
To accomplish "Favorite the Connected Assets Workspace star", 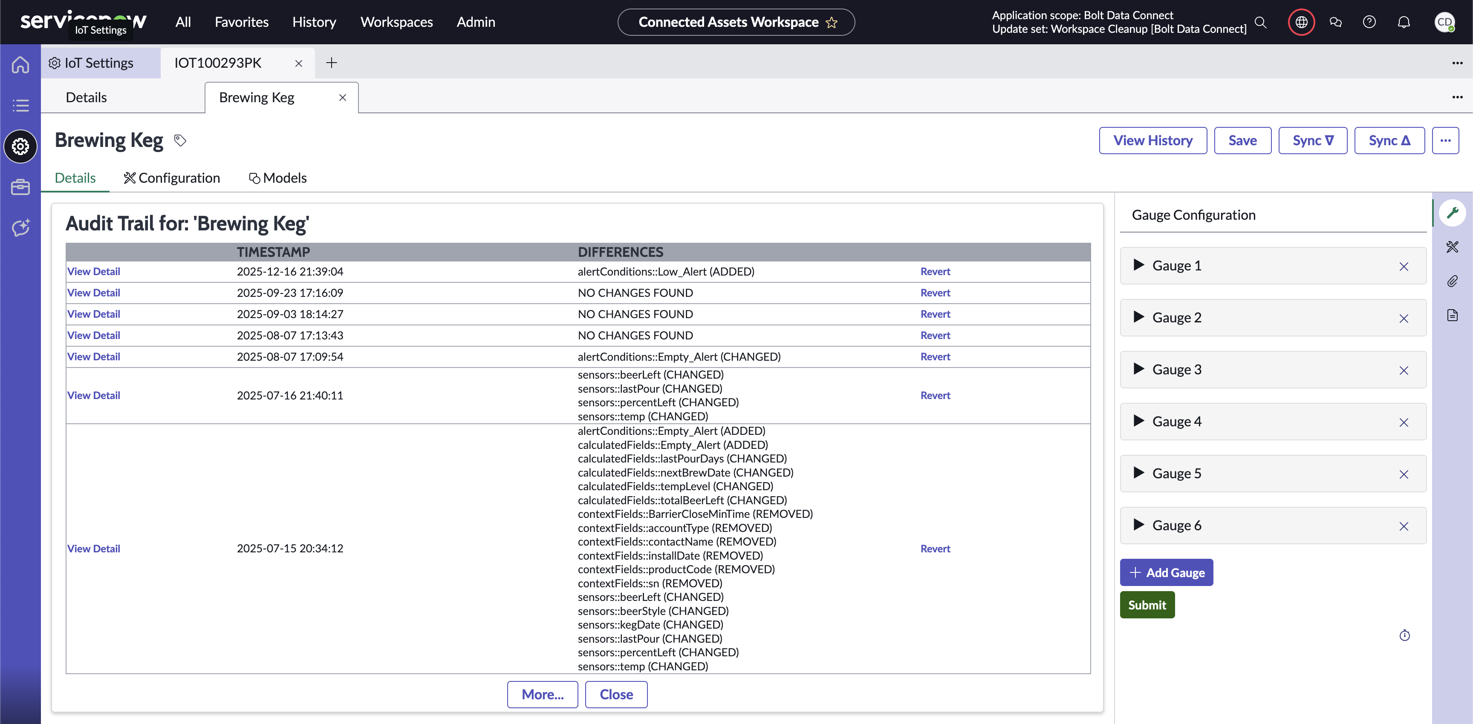I will click(832, 22).
